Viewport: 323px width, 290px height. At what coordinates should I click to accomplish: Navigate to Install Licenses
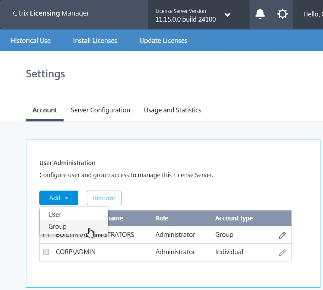point(95,41)
